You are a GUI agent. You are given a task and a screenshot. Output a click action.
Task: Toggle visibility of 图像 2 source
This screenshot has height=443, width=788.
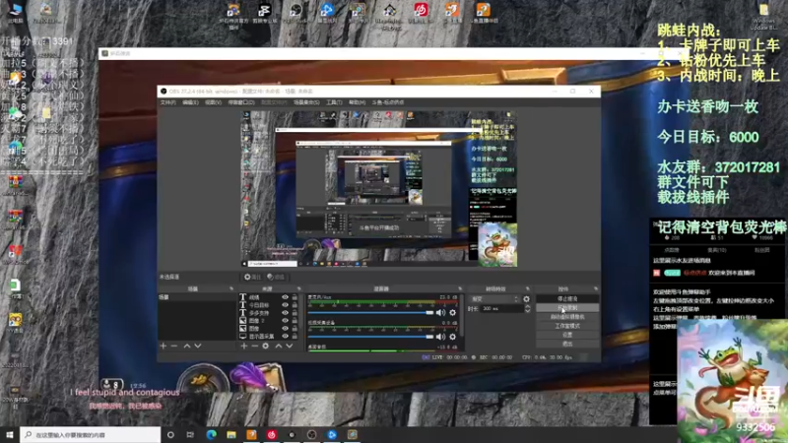pos(286,321)
